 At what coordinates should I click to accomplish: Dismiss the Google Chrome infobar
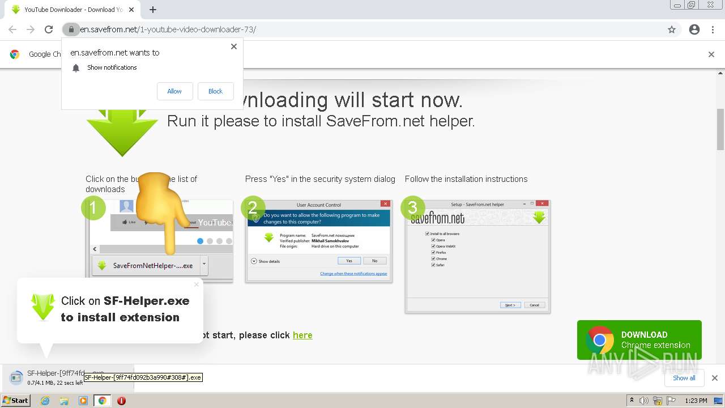pyautogui.click(x=711, y=54)
